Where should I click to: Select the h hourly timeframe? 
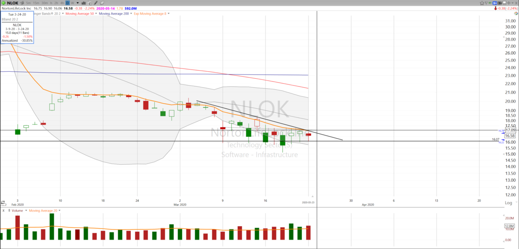click(51, 3)
